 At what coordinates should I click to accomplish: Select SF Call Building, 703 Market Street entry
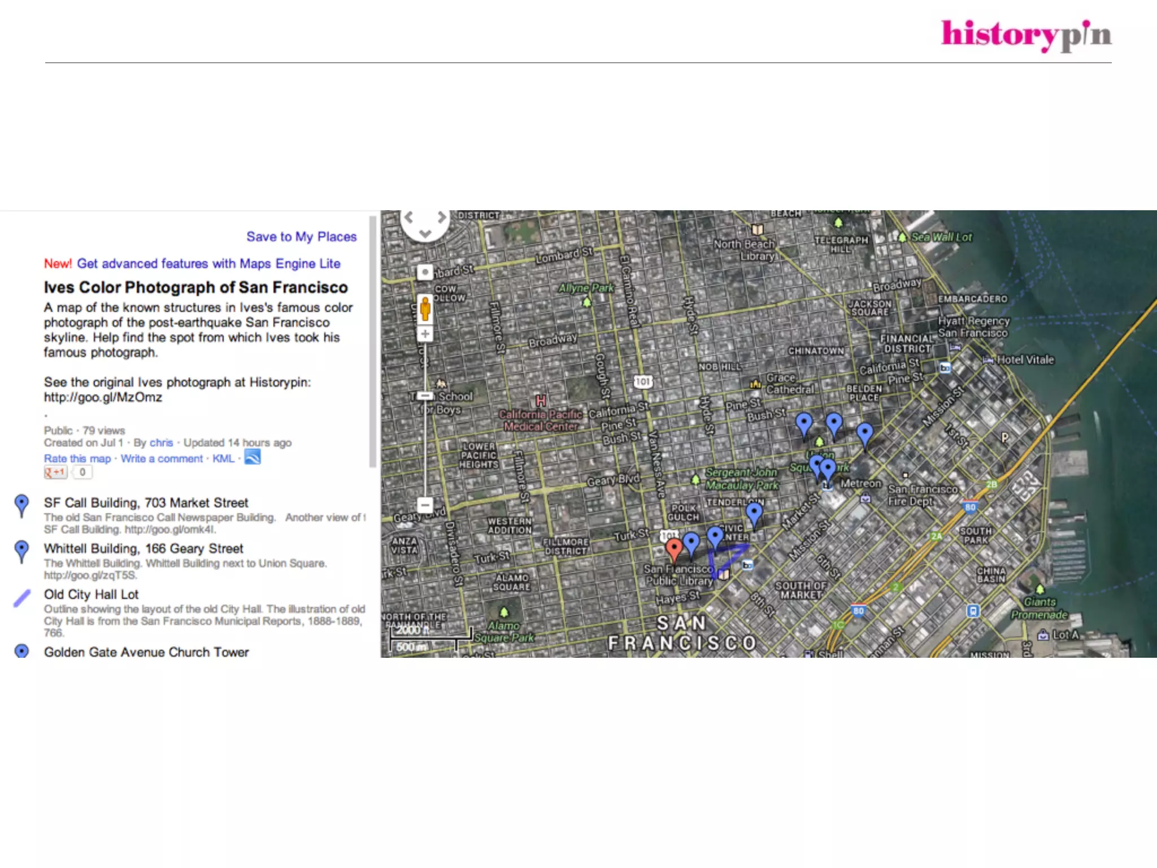(x=146, y=503)
